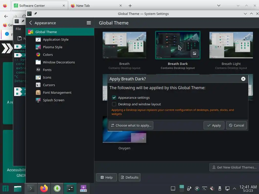Viewport: 259px width, 194px height.
Task: Expand hidden system tray icons
Action: 234,188
